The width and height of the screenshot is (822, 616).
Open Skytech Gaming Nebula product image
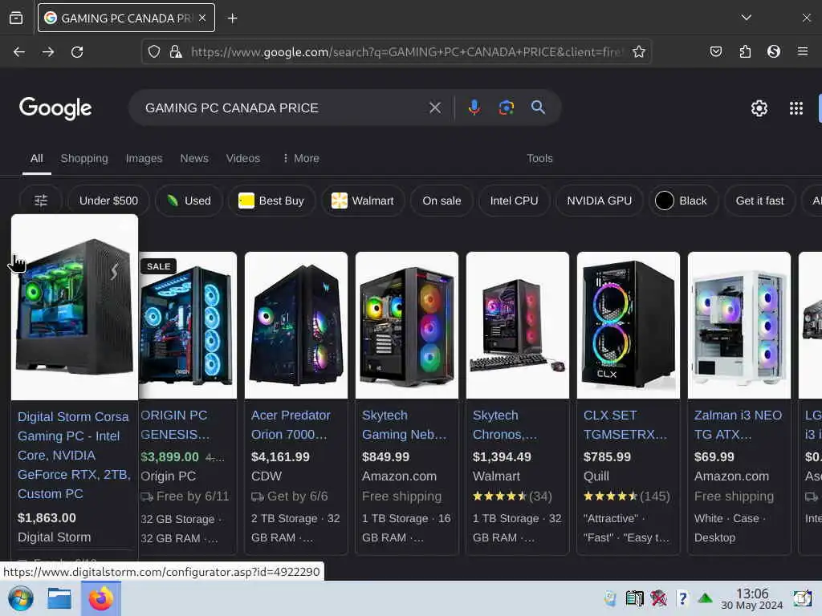[x=407, y=326]
